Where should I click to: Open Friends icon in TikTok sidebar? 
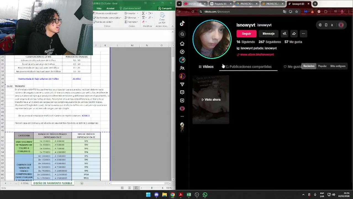[x=182, y=68]
